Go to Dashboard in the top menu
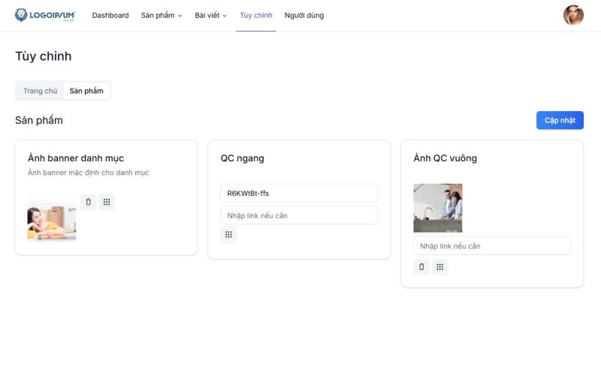 (110, 15)
